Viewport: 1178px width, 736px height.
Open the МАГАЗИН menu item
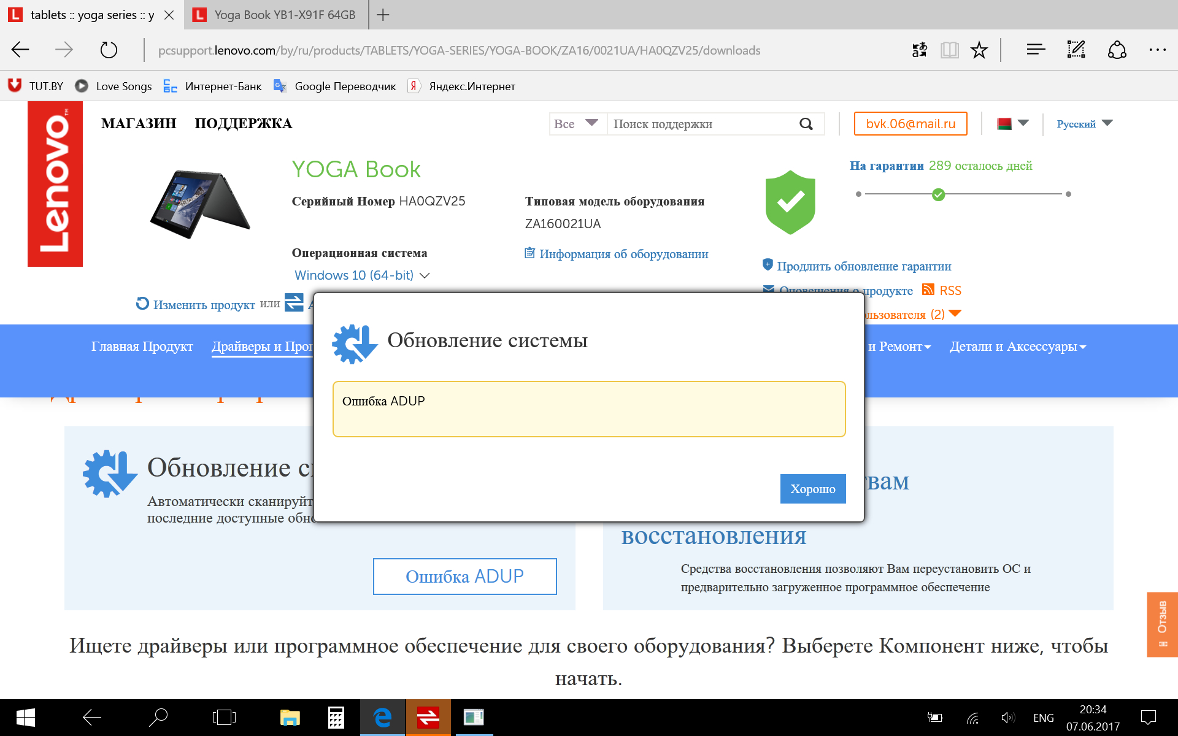139,124
